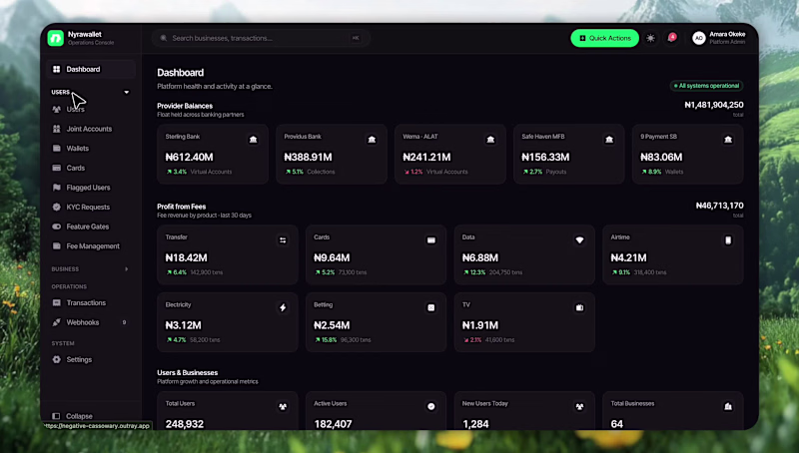Select the 248,932 Total Users value
799x453 pixels.
(x=185, y=424)
